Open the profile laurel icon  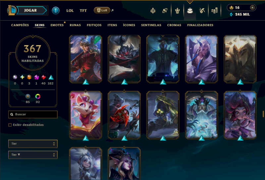point(177,11)
